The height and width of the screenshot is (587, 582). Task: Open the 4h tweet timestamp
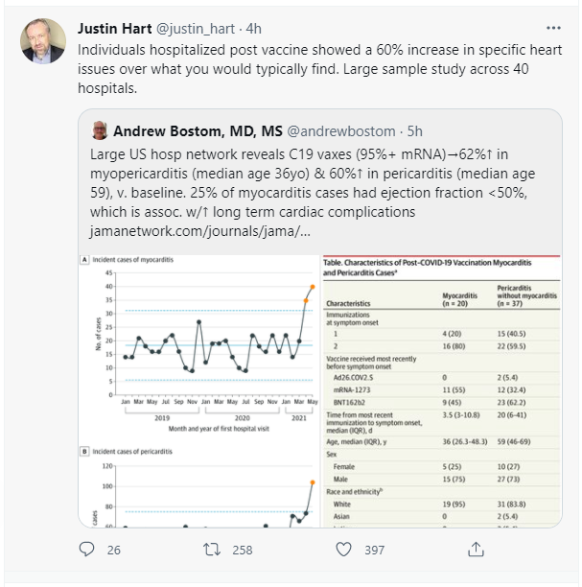pos(253,29)
